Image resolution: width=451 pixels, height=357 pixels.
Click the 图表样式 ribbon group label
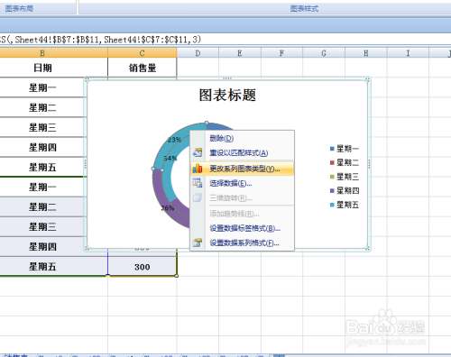[304, 8]
